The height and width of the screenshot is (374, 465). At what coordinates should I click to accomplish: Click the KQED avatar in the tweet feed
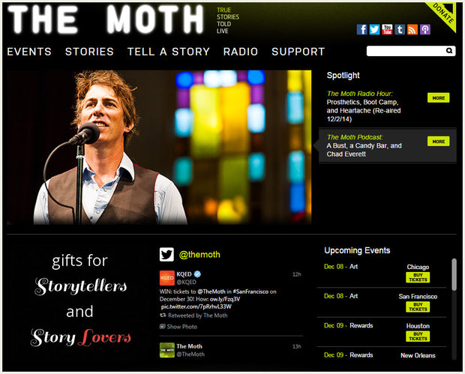pos(167,277)
